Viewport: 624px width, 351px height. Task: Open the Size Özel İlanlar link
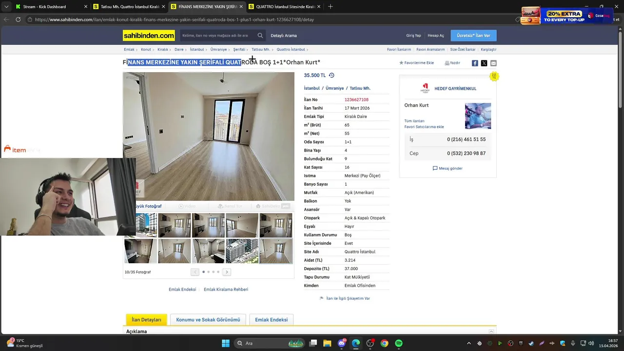(x=463, y=50)
